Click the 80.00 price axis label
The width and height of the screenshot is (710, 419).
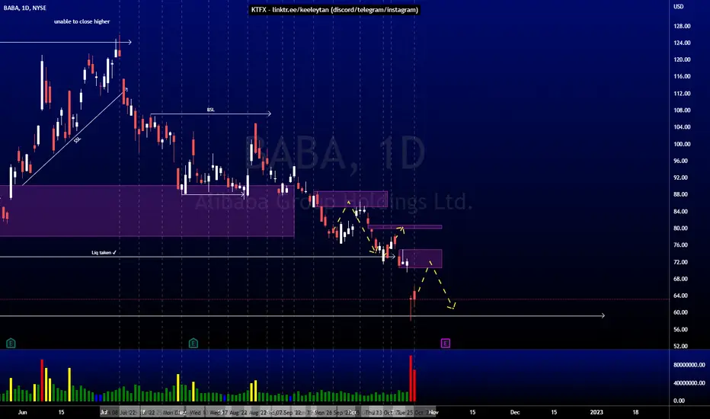(x=680, y=229)
